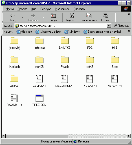Open the Правка menu
Viewport: 132px width, 145px height.
[22, 9]
